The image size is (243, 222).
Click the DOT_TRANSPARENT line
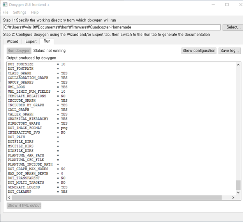[x=37, y=178]
